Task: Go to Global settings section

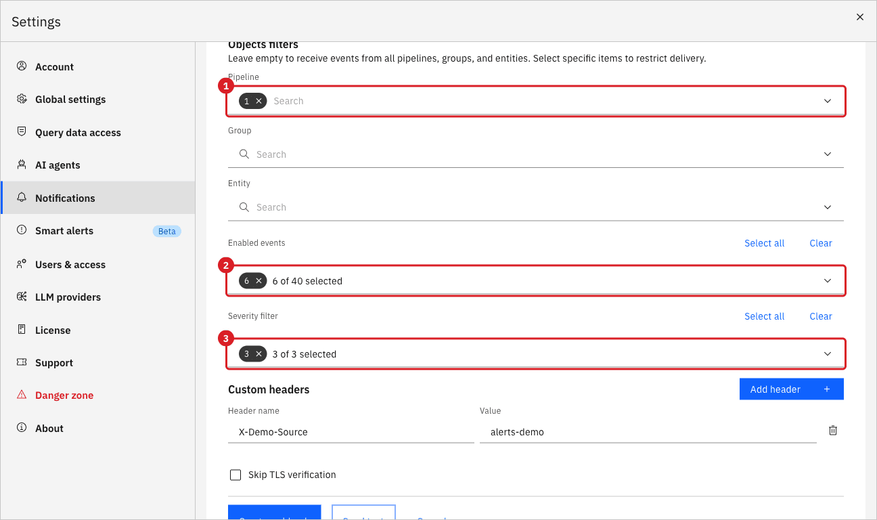Action: coord(98,99)
